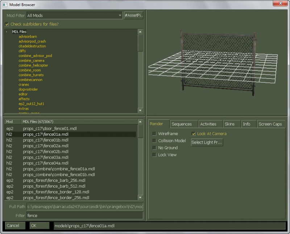
Task: Select the advisorbarn folder
Action: coord(28,37)
